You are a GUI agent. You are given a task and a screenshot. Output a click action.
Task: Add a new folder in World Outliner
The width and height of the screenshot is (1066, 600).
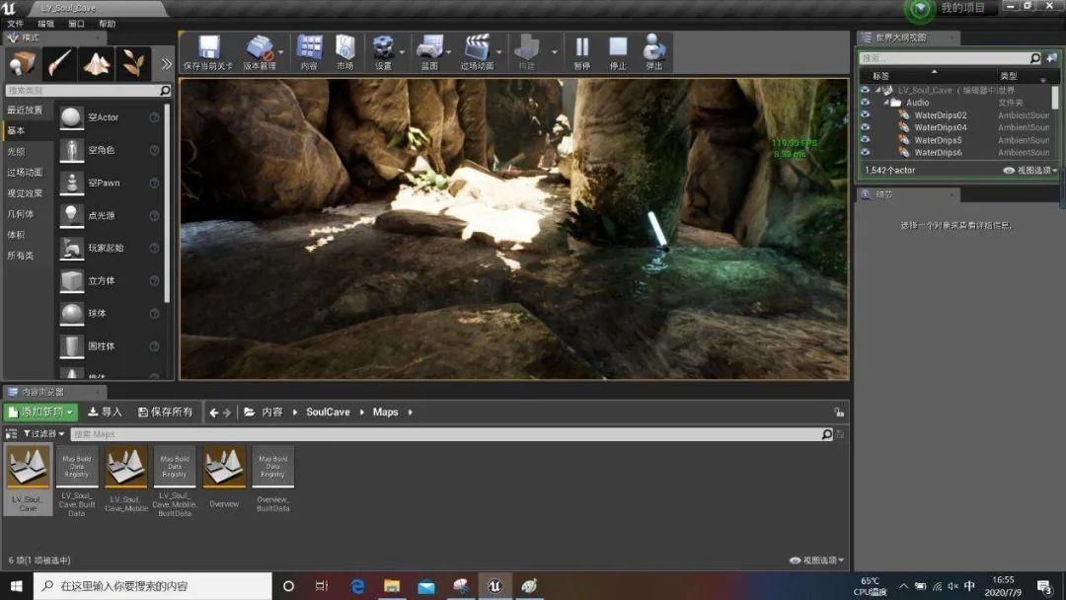click(x=1052, y=58)
